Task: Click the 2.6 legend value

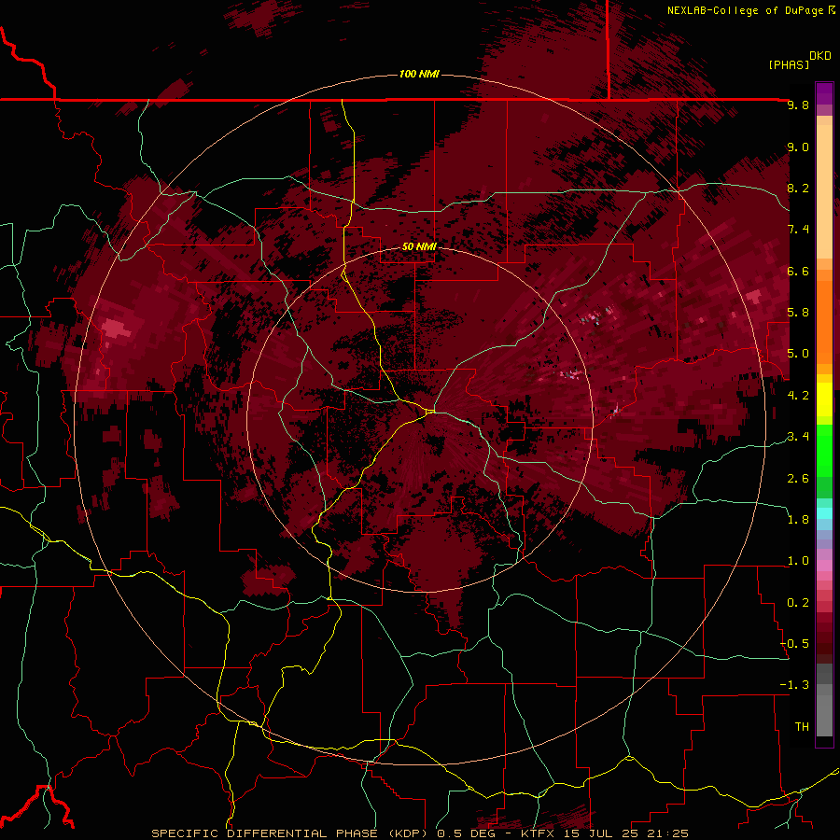Action: click(798, 479)
